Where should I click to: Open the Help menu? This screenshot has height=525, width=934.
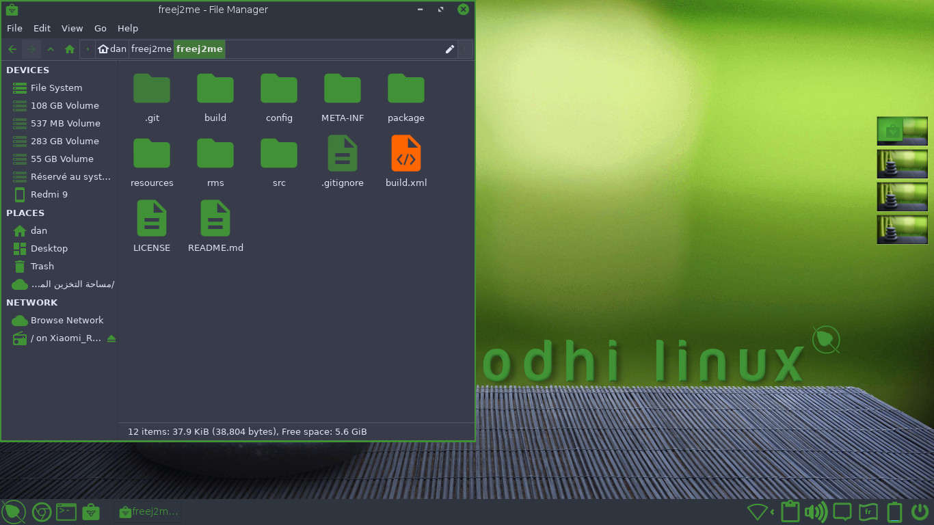pos(128,28)
